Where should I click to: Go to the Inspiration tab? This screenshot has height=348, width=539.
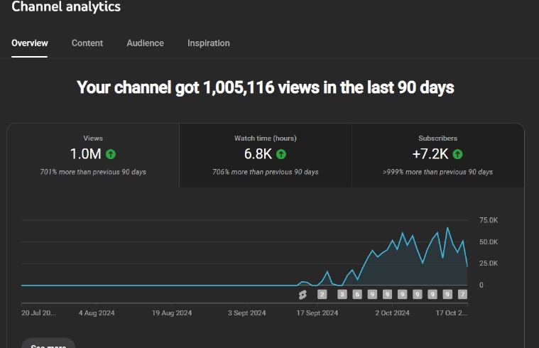pyautogui.click(x=208, y=43)
